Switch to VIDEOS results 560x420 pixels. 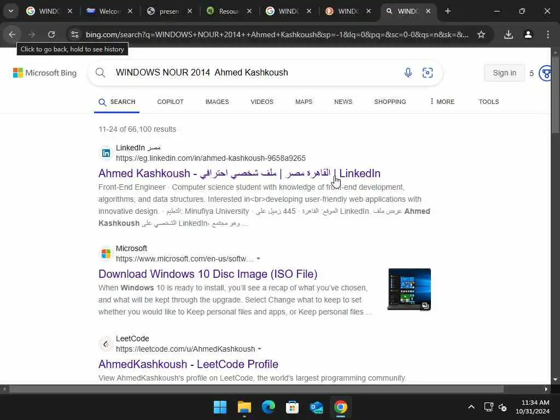point(262,102)
